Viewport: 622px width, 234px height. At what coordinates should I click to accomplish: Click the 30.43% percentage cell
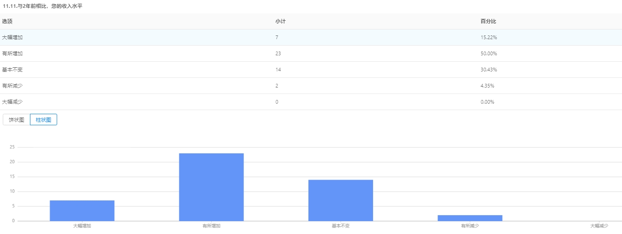pyautogui.click(x=488, y=70)
